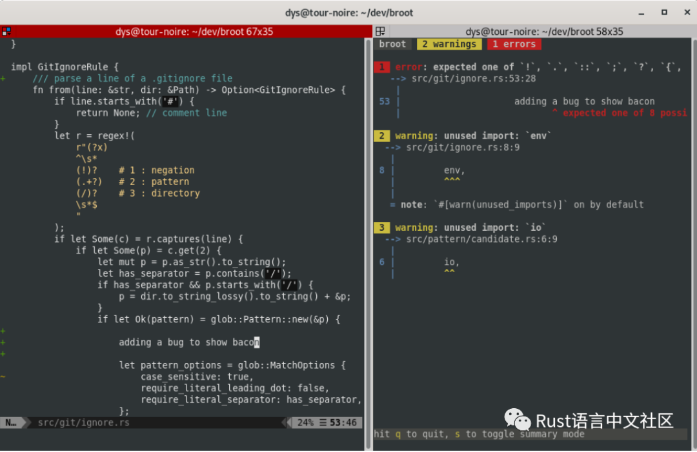Click the 'require_literal_leading_dot: false,' line
Viewport: 697px width, 452px height.
click(x=235, y=388)
